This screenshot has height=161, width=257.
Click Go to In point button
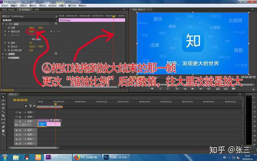click(x=177, y=89)
